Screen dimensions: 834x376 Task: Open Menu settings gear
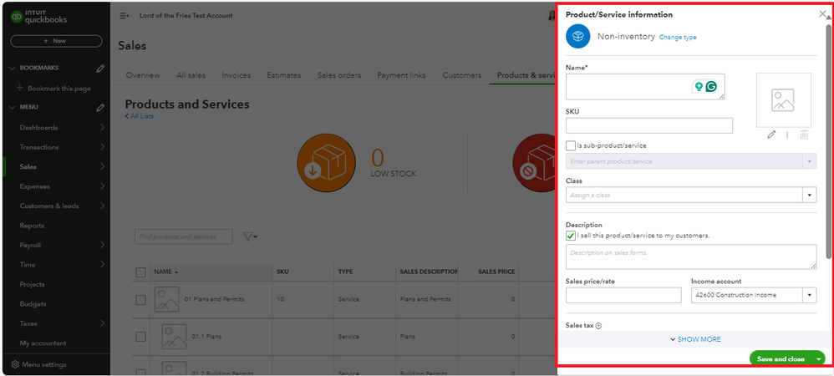[15, 365]
